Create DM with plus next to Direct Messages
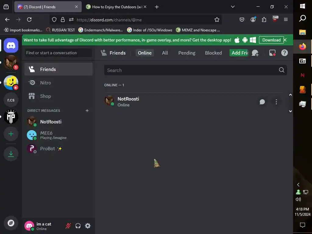This screenshot has height=234, width=312. (x=87, y=111)
